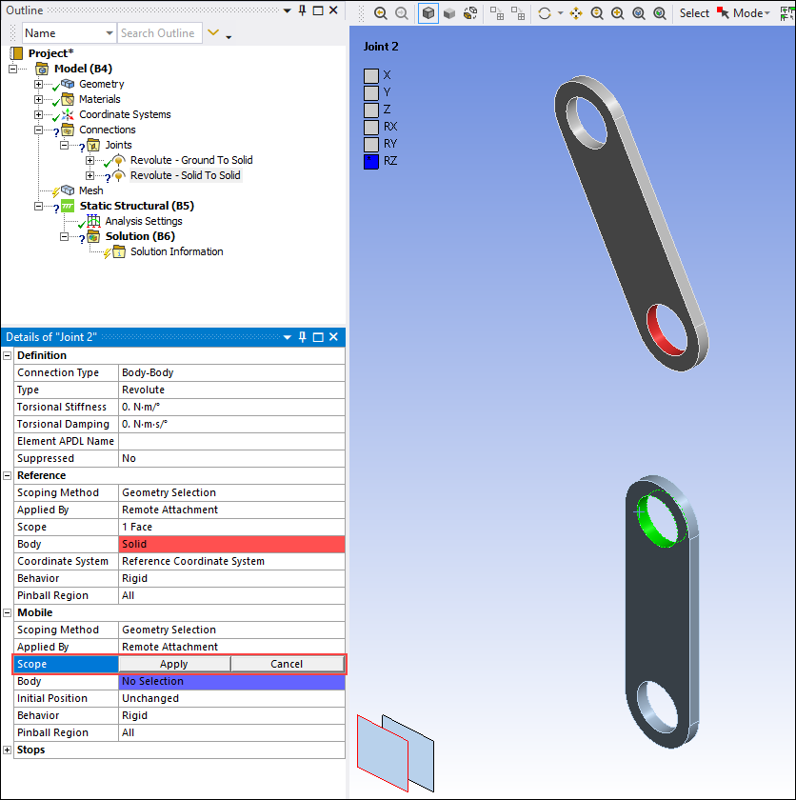Screen dimensions: 796x800
Task: Select Revolute - Solid To Solid joint
Action: (185, 175)
